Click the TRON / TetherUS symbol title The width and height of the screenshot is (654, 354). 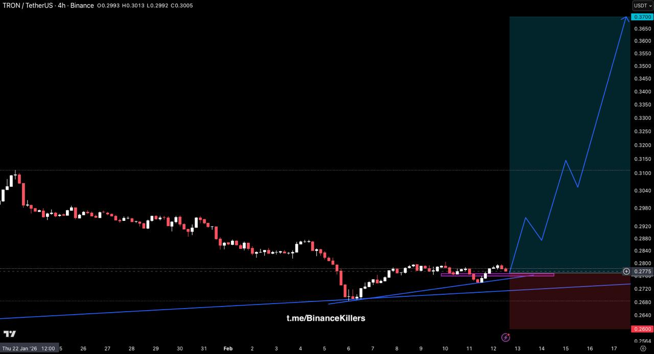[x=28, y=6]
